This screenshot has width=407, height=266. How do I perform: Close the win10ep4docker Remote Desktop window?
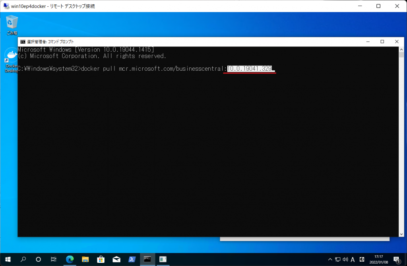[x=397, y=6]
